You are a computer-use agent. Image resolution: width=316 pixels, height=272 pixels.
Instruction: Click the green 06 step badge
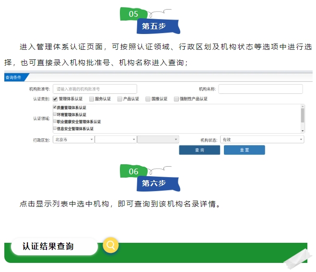tap(134, 171)
